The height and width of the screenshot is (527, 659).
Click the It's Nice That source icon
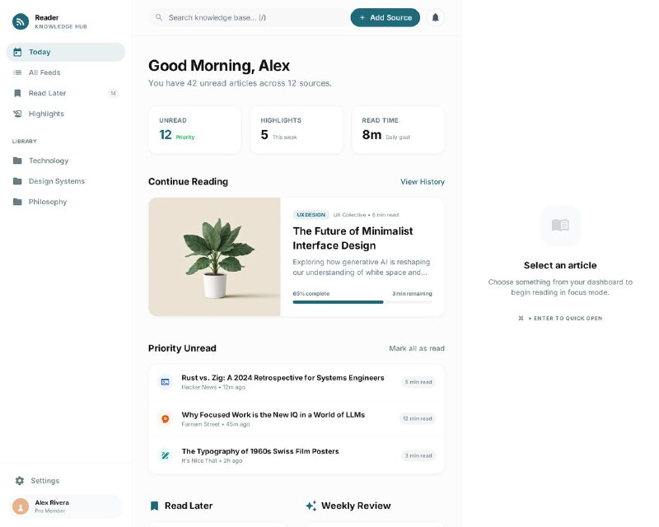[166, 455]
